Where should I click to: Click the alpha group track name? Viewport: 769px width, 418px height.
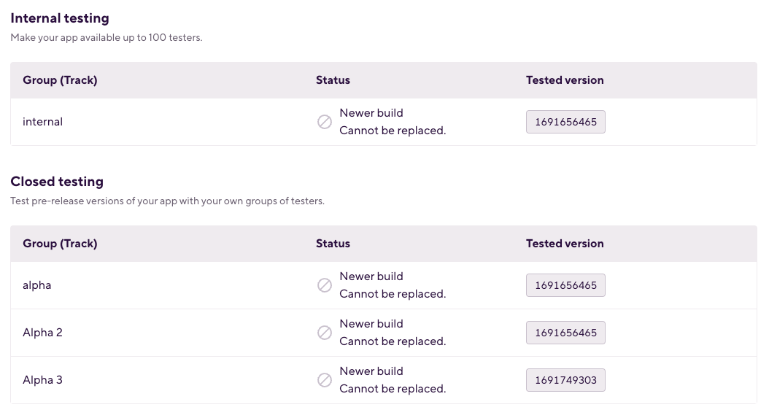(36, 285)
